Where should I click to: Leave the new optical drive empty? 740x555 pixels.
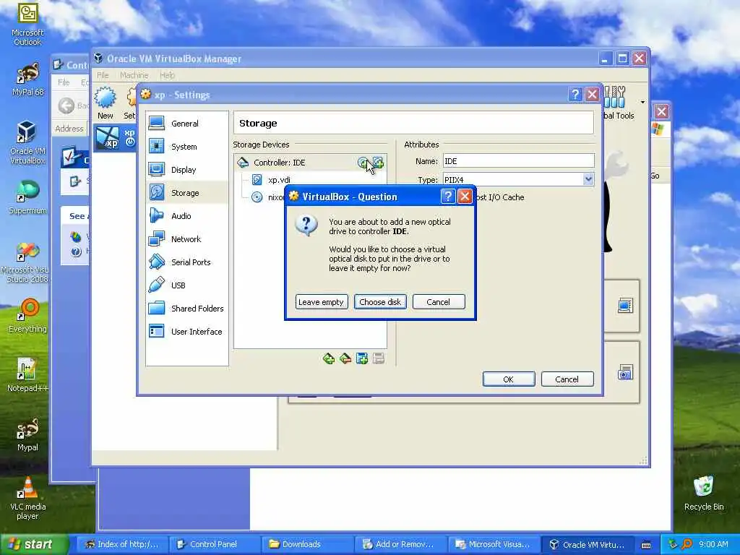[x=322, y=302]
